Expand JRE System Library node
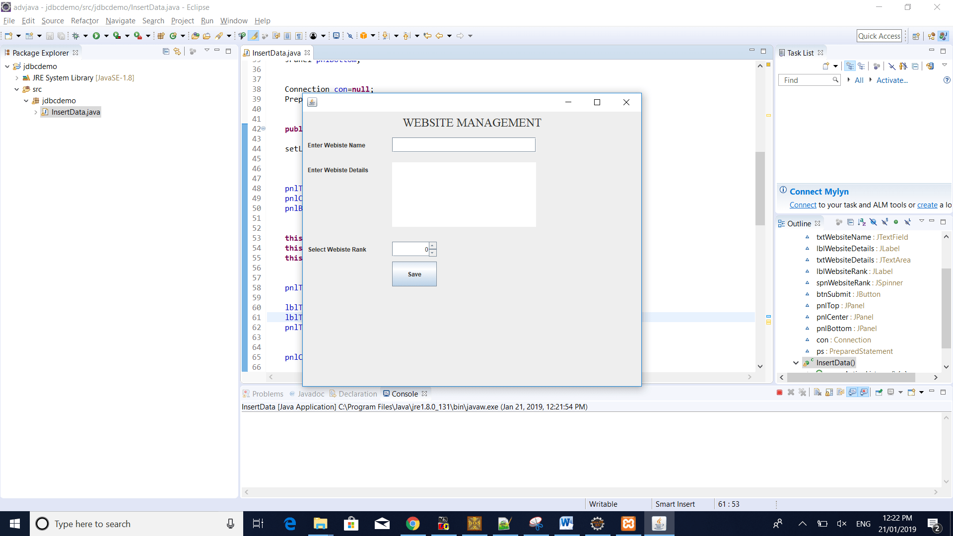The width and height of the screenshot is (953, 536). pos(17,78)
